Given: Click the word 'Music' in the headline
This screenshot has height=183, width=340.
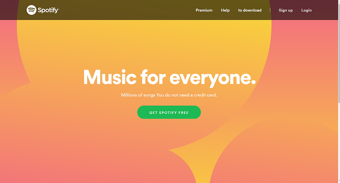Looking at the screenshot, I should pos(110,77).
